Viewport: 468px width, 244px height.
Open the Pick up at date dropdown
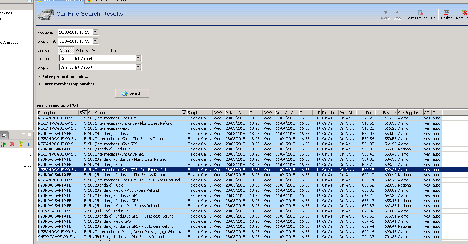click(95, 32)
